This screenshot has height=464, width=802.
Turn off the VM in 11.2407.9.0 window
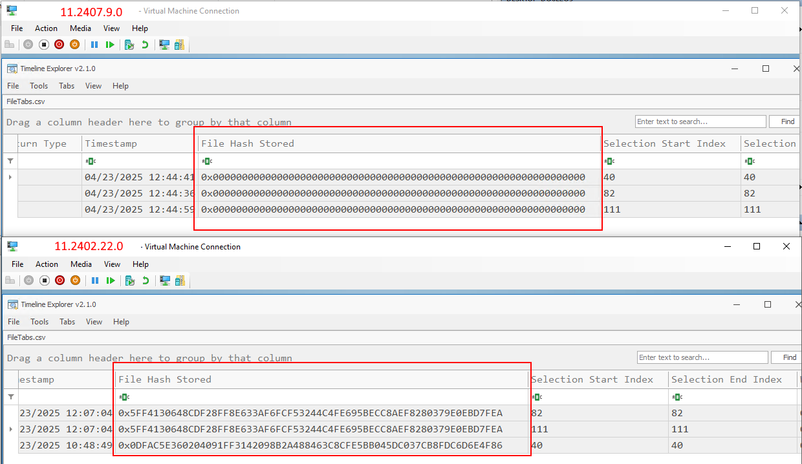tap(44, 45)
